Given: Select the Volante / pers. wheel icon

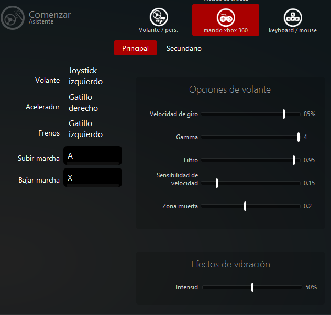Looking at the screenshot, I should pyautogui.click(x=159, y=17).
